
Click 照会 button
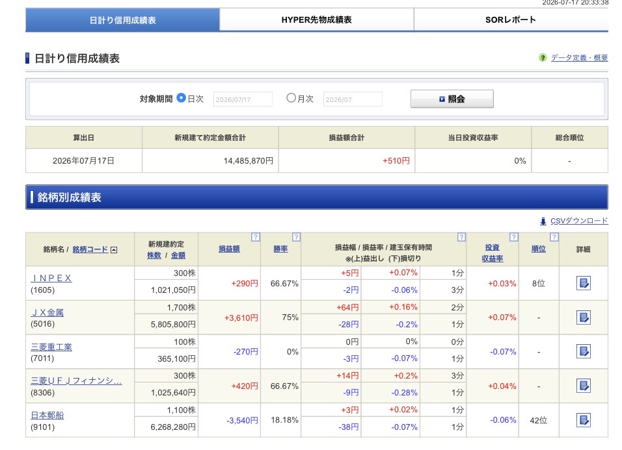tap(452, 99)
